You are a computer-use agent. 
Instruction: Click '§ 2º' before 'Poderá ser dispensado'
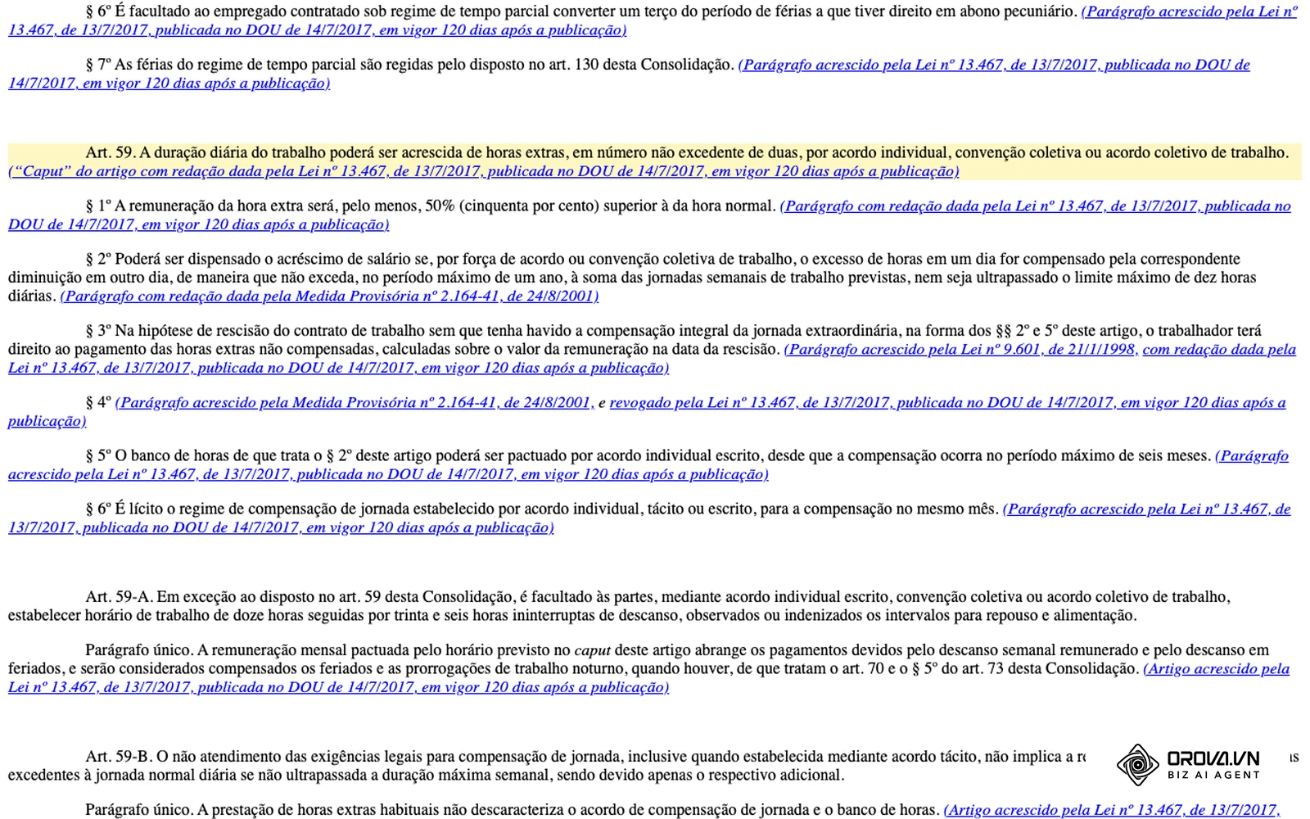[x=98, y=259]
